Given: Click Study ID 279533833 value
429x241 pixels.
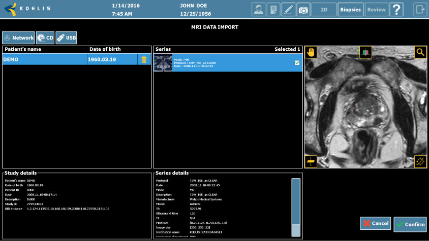Looking at the screenshot, I should click(x=35, y=204).
